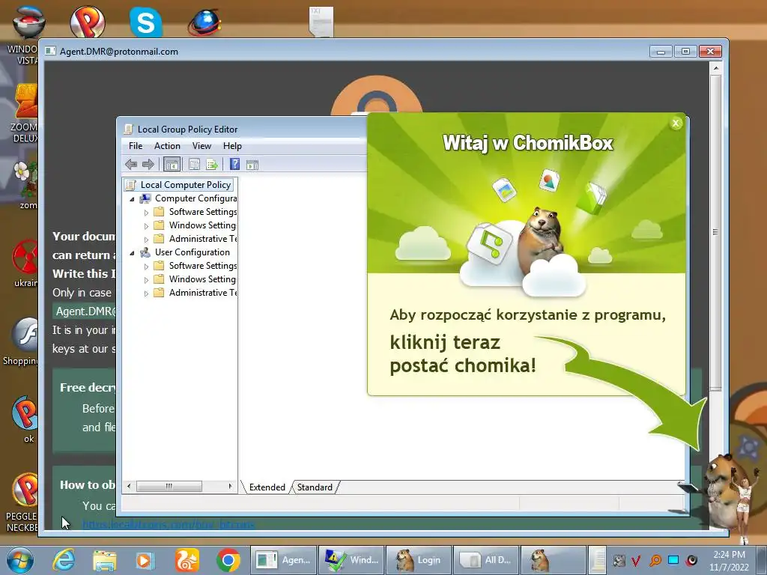Open the text document desktop icon
This screenshot has width=767, height=575.
[321, 22]
